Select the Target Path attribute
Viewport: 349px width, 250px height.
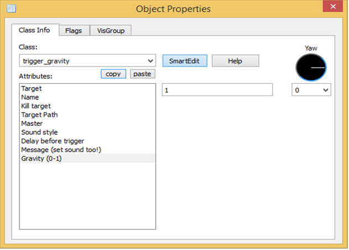tap(39, 115)
